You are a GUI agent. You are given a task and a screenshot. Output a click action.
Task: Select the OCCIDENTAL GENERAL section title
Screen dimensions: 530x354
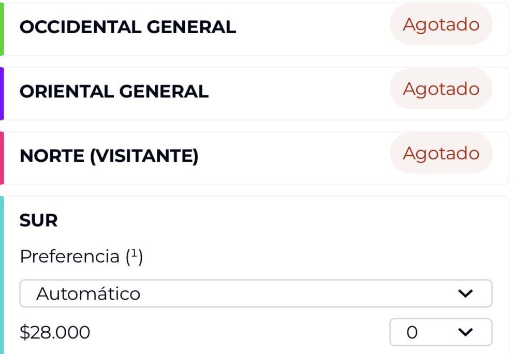127,27
